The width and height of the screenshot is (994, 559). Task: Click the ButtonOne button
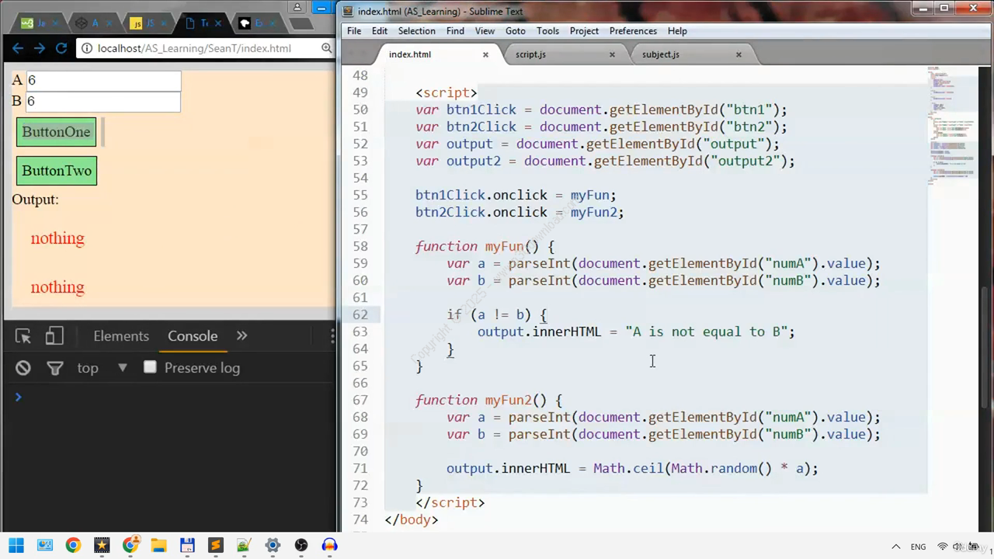point(57,132)
